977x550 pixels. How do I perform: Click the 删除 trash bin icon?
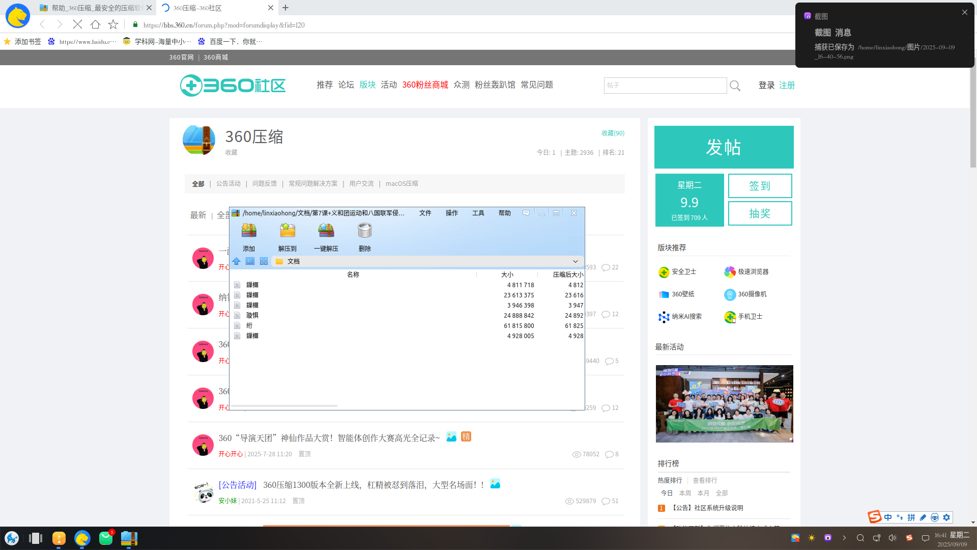(365, 231)
